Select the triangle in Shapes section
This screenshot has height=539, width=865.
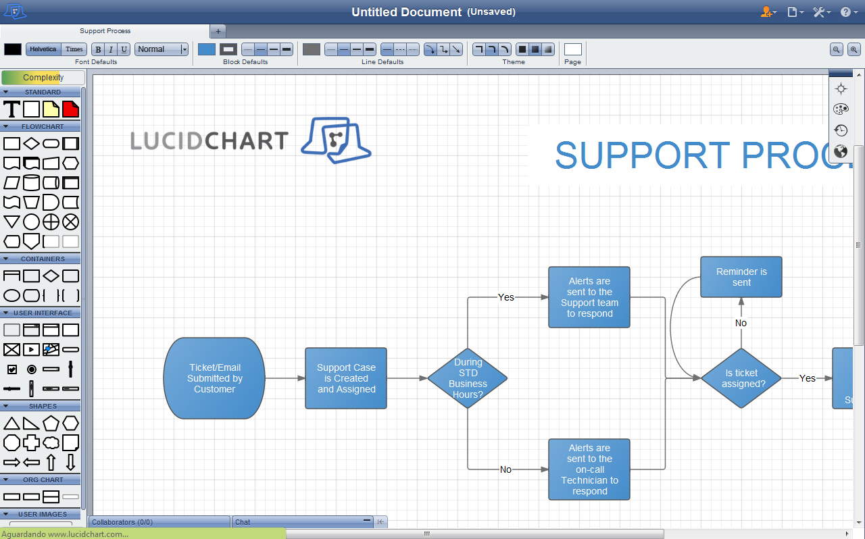point(11,423)
